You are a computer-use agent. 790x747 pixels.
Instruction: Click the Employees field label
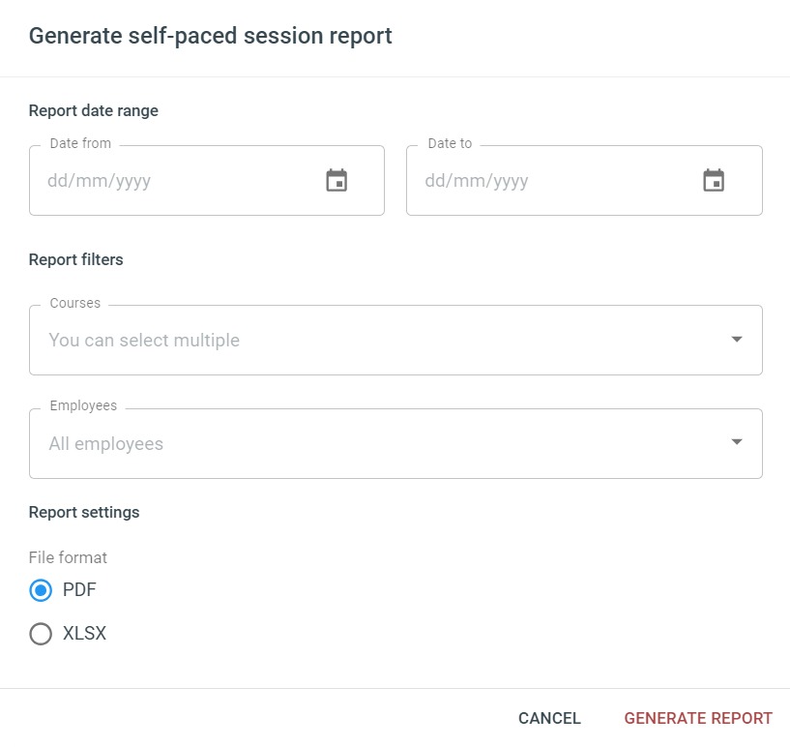click(83, 405)
